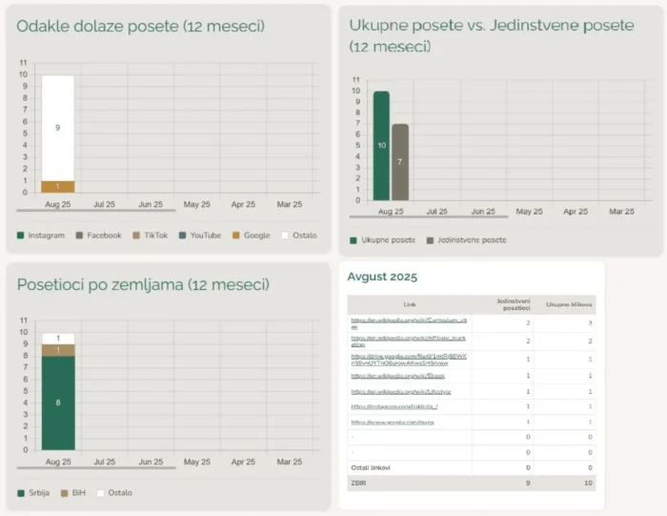The image size is (667, 516).
Task: Click the white 9 bar segment in sources chart
Action: tap(58, 128)
